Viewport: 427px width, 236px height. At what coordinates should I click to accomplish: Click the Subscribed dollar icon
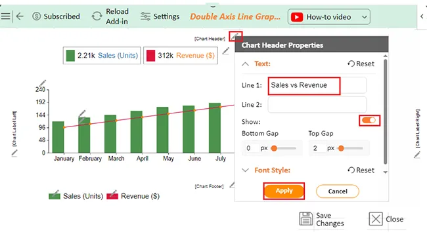point(37,16)
